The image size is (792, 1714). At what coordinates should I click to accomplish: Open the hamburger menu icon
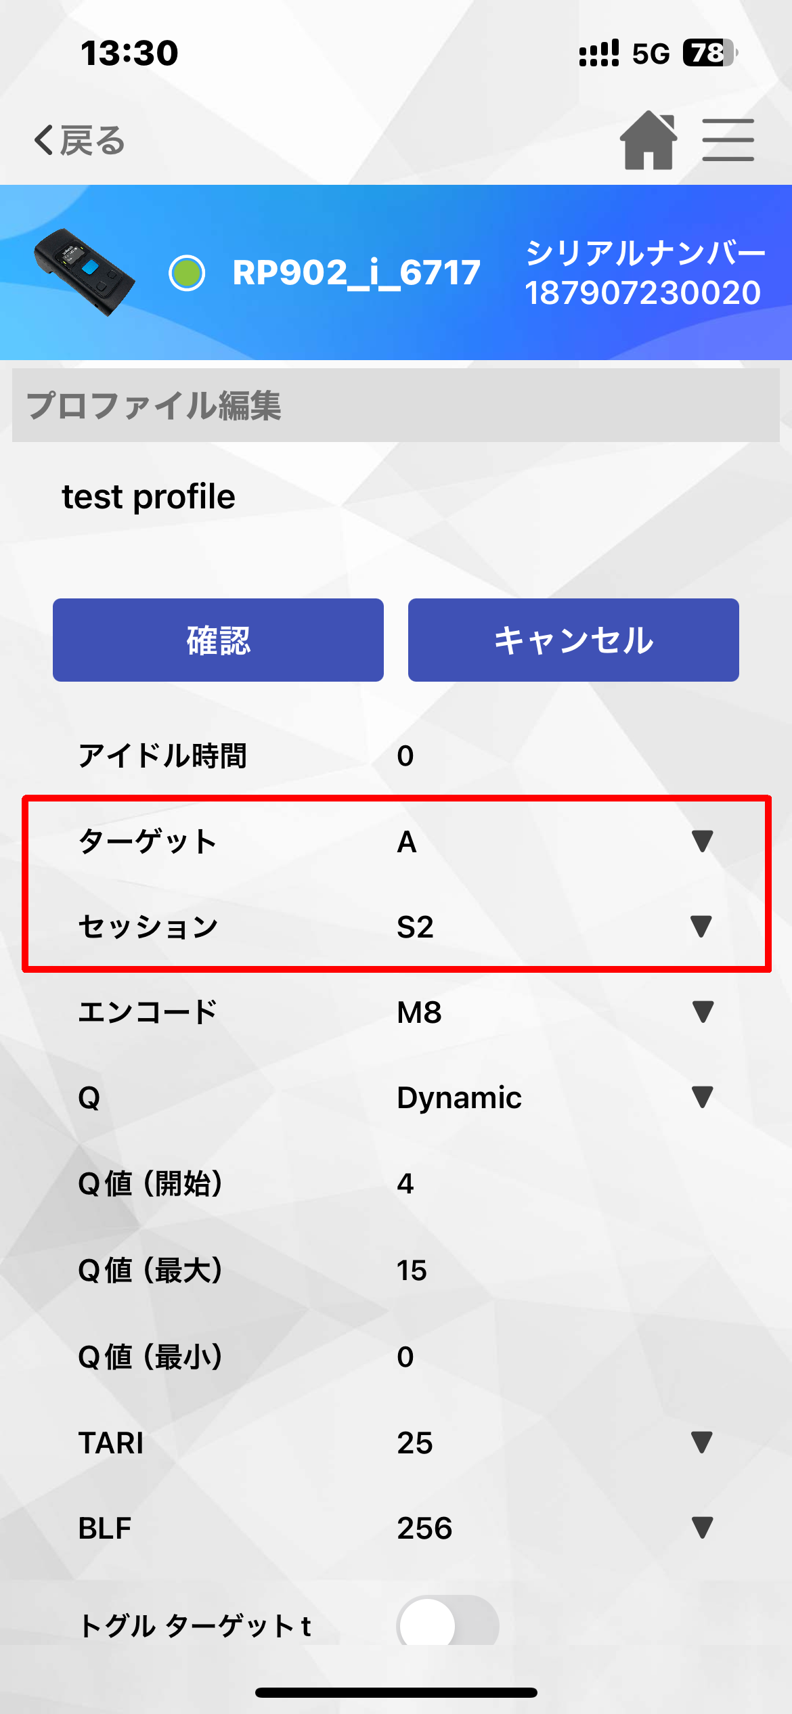[728, 140]
